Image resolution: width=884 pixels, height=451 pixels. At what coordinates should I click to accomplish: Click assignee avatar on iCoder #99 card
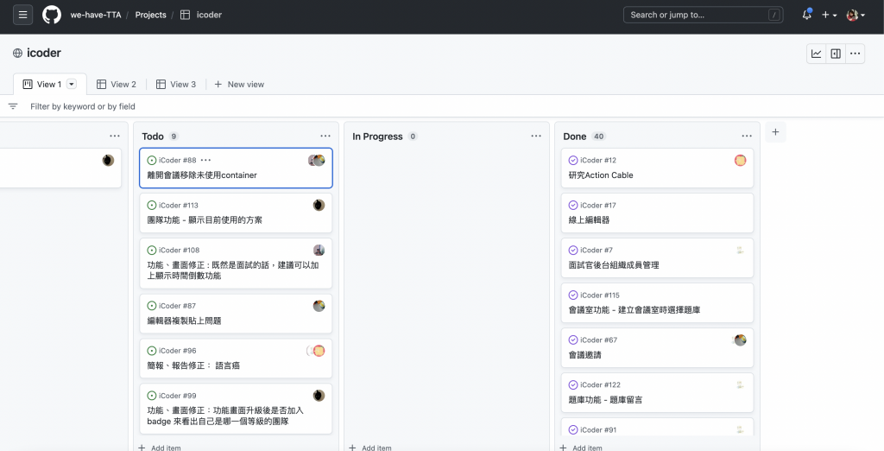(x=319, y=396)
